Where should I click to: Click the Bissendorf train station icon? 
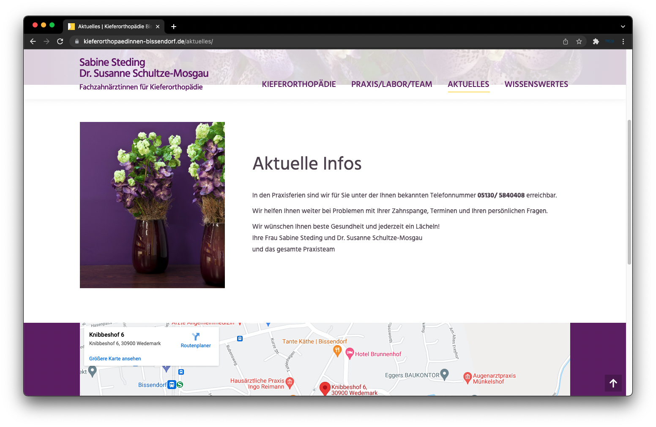click(172, 385)
